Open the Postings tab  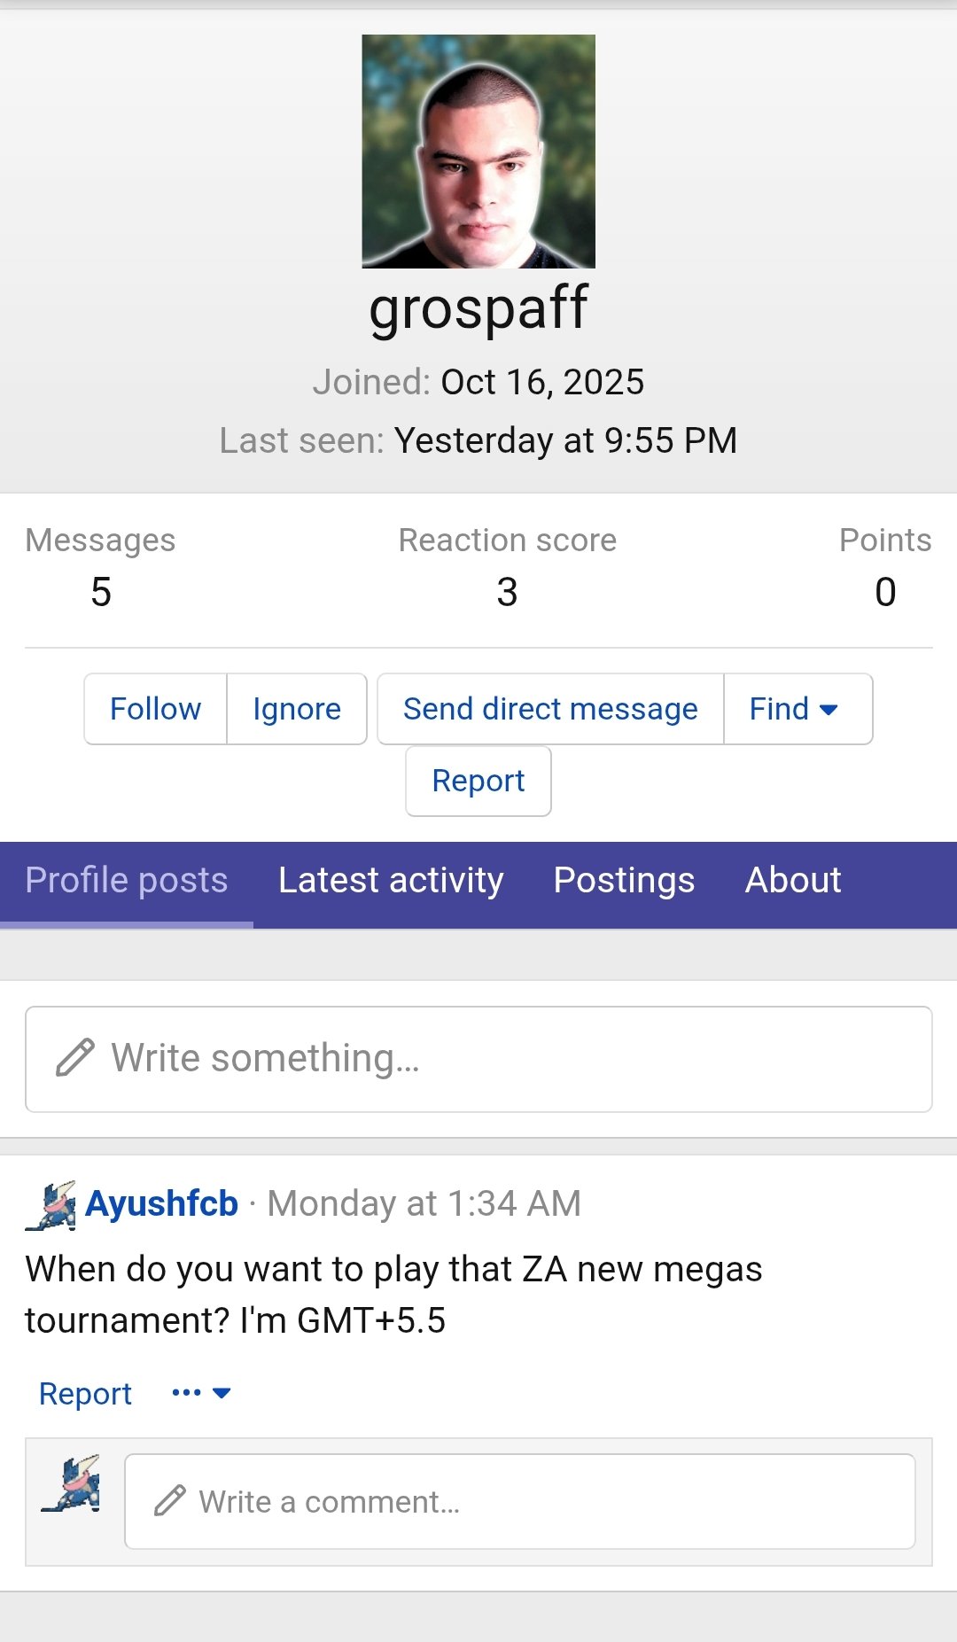click(624, 881)
